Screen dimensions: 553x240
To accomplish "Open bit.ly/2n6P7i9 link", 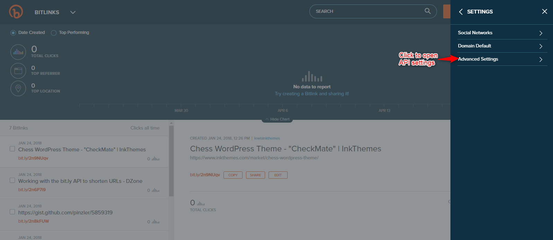I will pos(32,190).
